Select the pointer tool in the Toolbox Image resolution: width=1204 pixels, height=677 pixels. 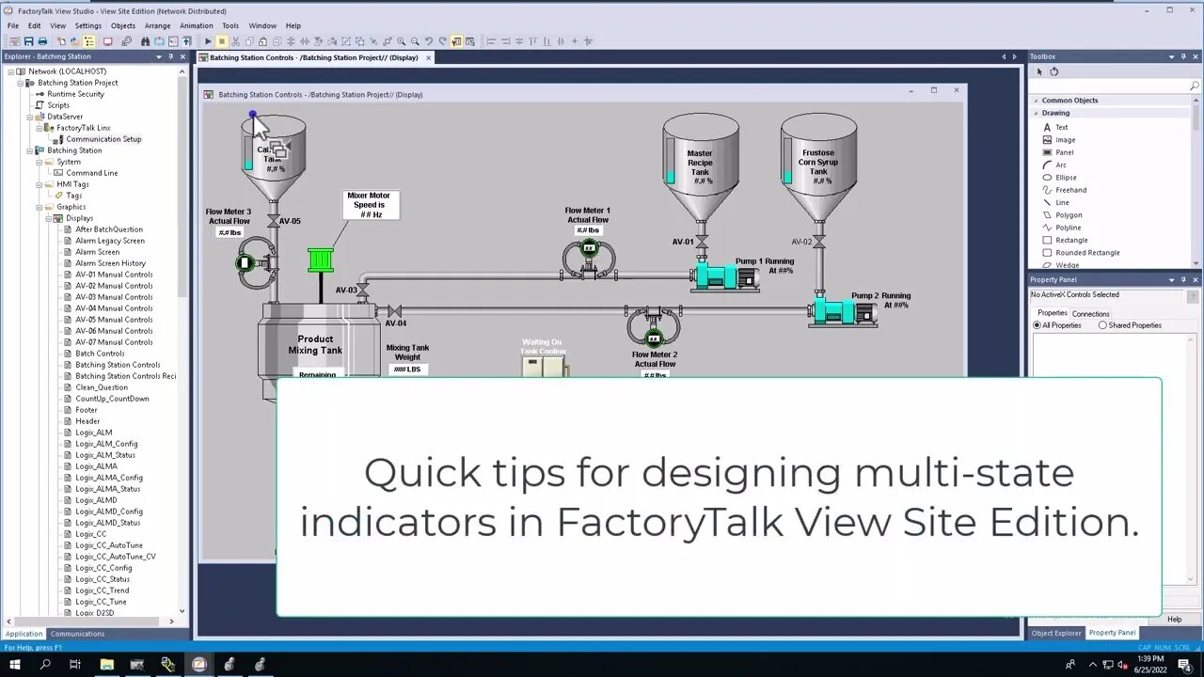tap(1039, 71)
